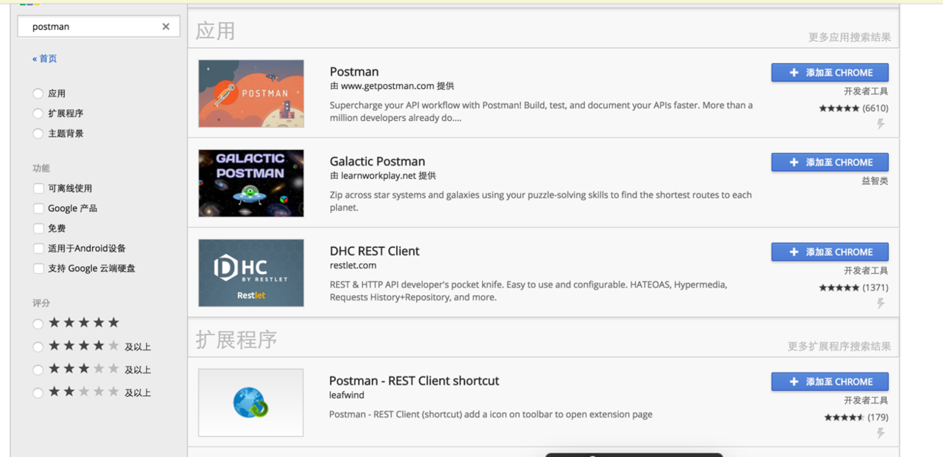The image size is (943, 457).
Task: Enable the 可离线使用 checkbox
Action: point(39,189)
